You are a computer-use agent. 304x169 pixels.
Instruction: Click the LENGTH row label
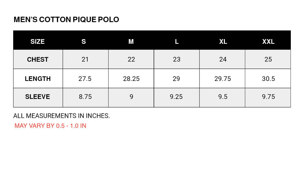click(x=38, y=79)
